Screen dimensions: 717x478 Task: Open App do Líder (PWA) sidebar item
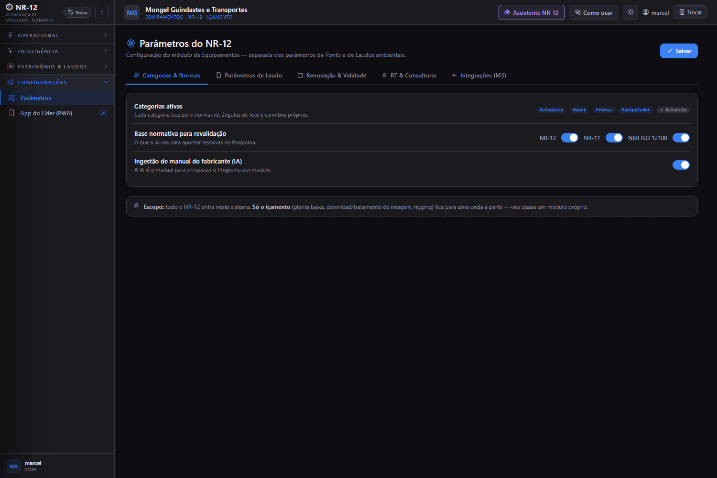57,113
